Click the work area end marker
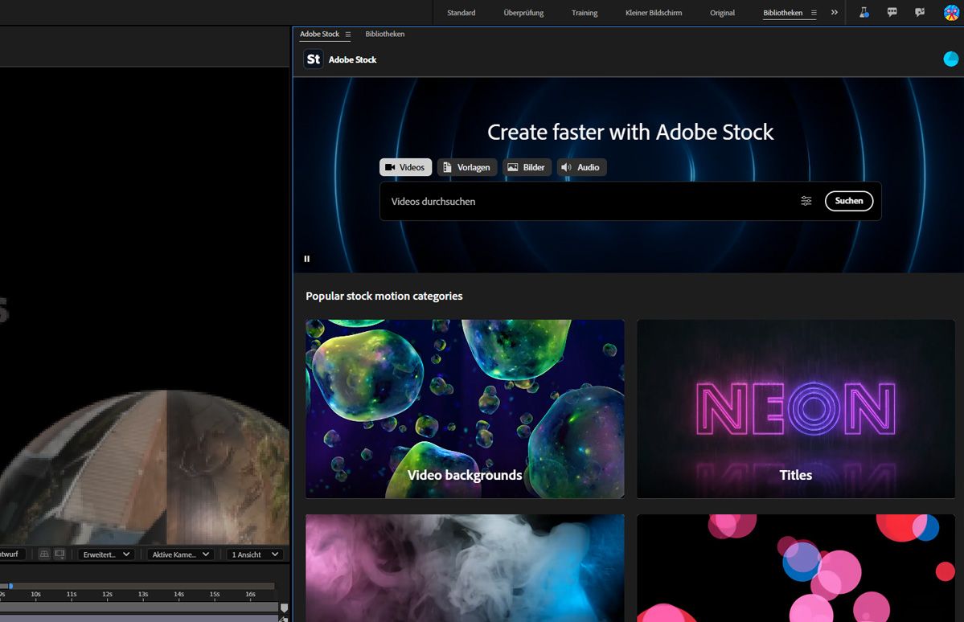The width and height of the screenshot is (964, 622). tap(284, 608)
